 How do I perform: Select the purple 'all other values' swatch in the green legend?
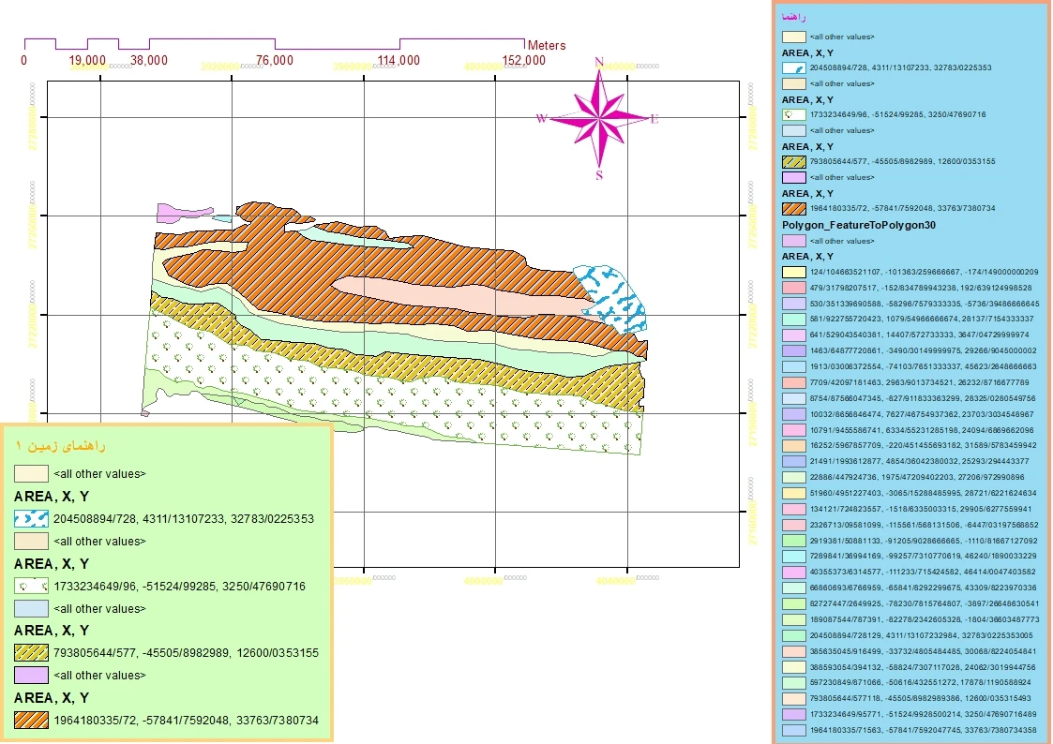pos(31,676)
